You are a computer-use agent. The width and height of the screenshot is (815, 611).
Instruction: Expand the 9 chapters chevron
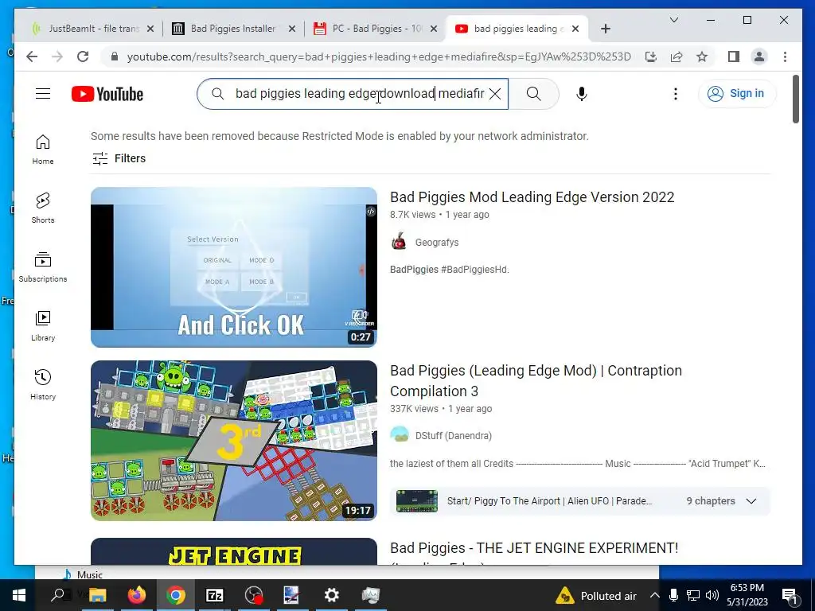[751, 501]
